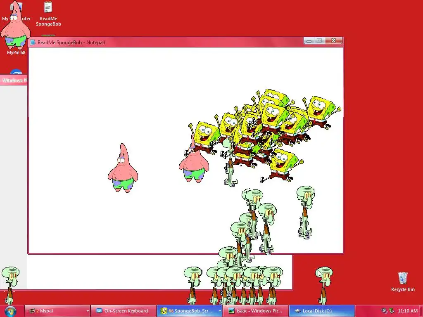Image resolution: width=423 pixels, height=317 pixels.
Task: Switch to isaac Windows Picture taskbar button
Action: [256, 311]
